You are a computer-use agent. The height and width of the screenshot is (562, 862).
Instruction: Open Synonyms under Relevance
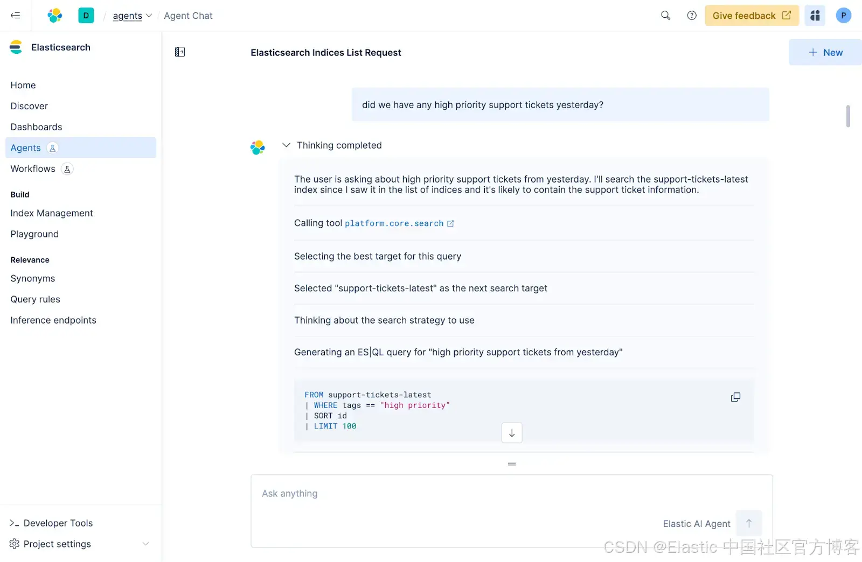click(33, 278)
